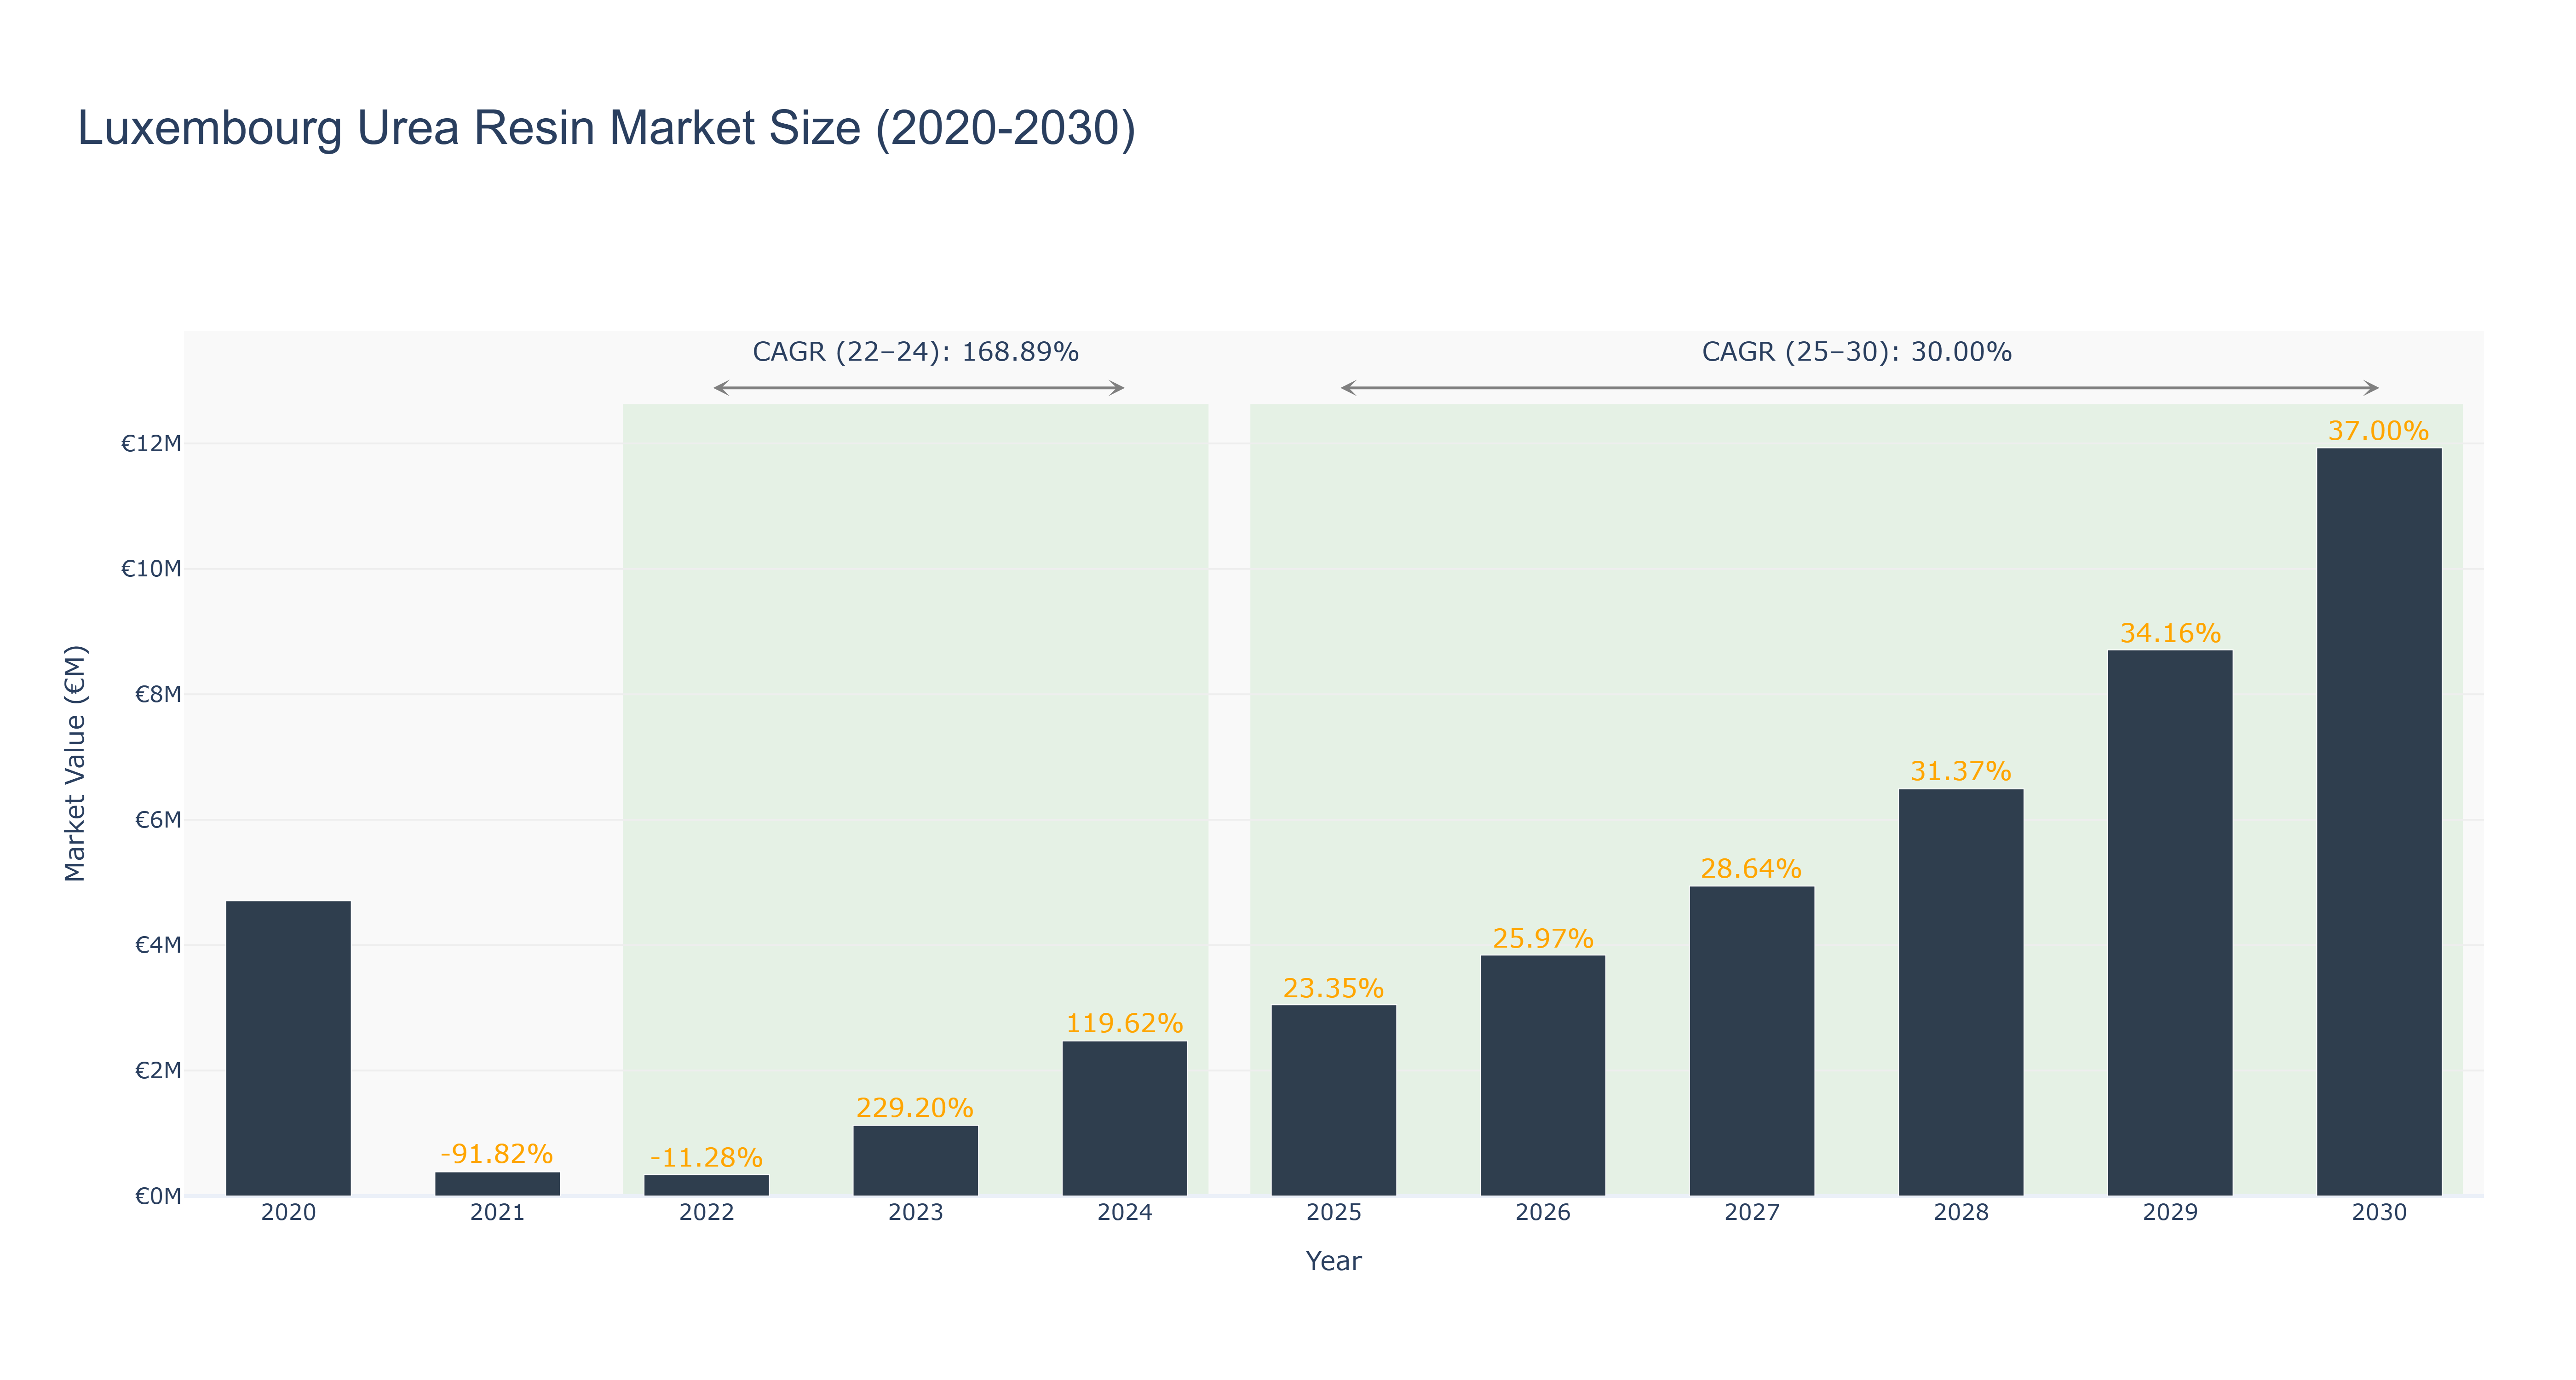The image size is (2576, 1380).
Task: Click the '2021' x-axis tick label
Action: [497, 1213]
